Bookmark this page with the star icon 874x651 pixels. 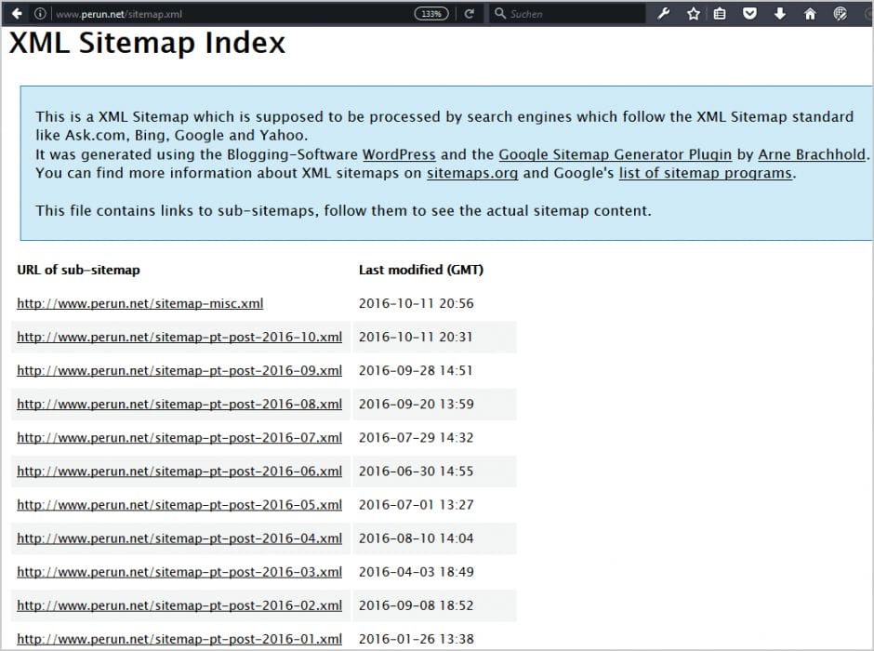pos(694,14)
